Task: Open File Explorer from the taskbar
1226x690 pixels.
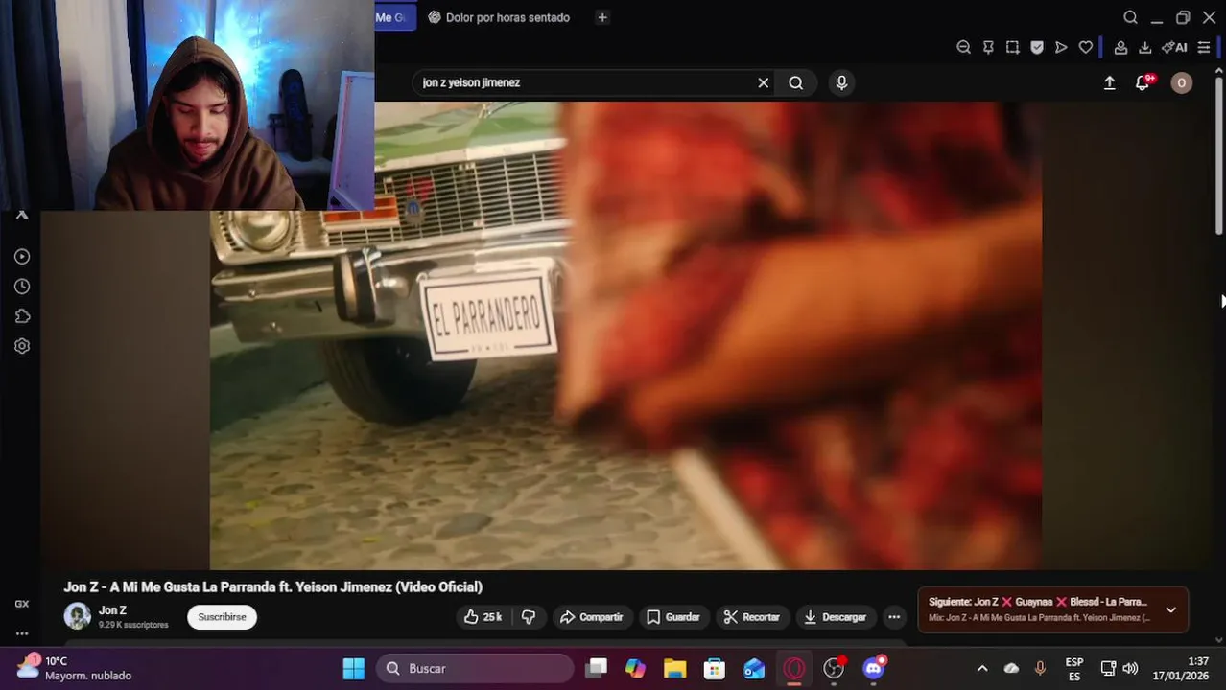Action: point(674,668)
